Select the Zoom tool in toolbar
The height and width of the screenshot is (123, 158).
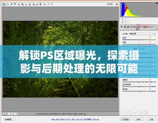click(4, 4)
